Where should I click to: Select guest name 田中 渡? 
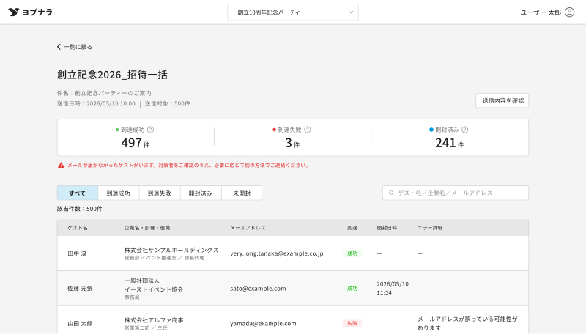pyautogui.click(x=77, y=253)
